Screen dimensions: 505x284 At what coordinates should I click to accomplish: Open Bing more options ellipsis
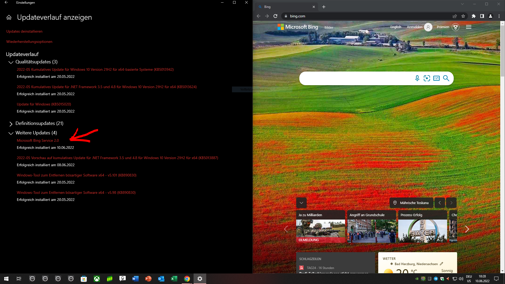click(x=345, y=27)
